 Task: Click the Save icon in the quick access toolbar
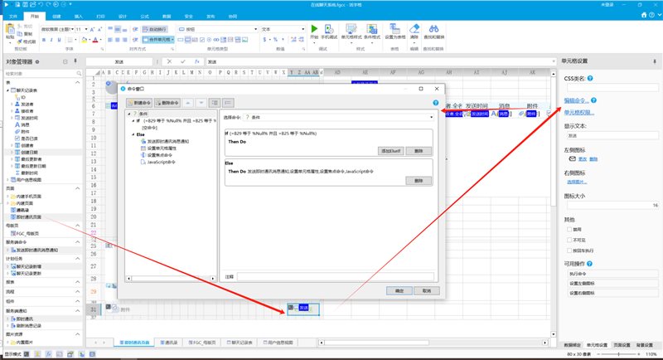point(26,4)
